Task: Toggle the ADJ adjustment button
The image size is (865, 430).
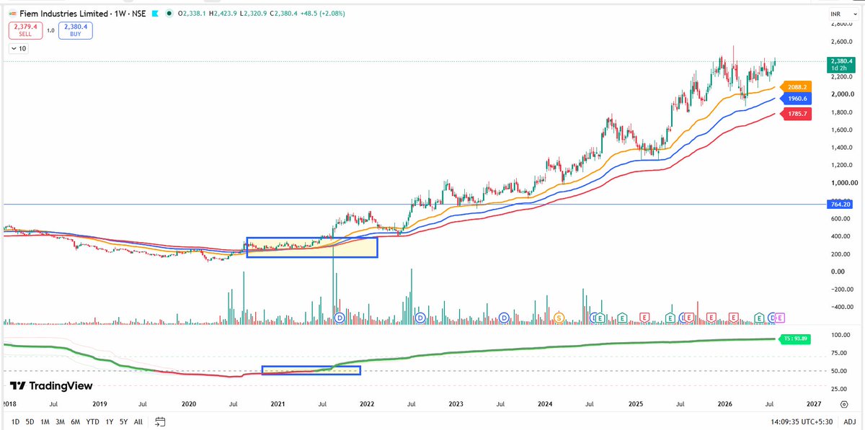Action: click(x=849, y=421)
